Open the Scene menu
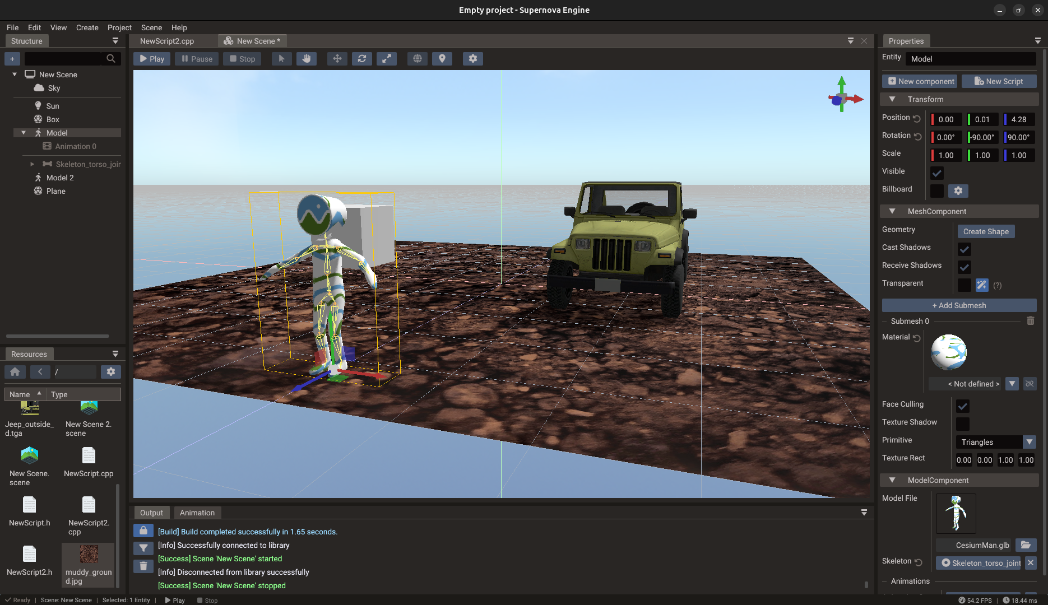Image resolution: width=1048 pixels, height=605 pixels. 151,27
